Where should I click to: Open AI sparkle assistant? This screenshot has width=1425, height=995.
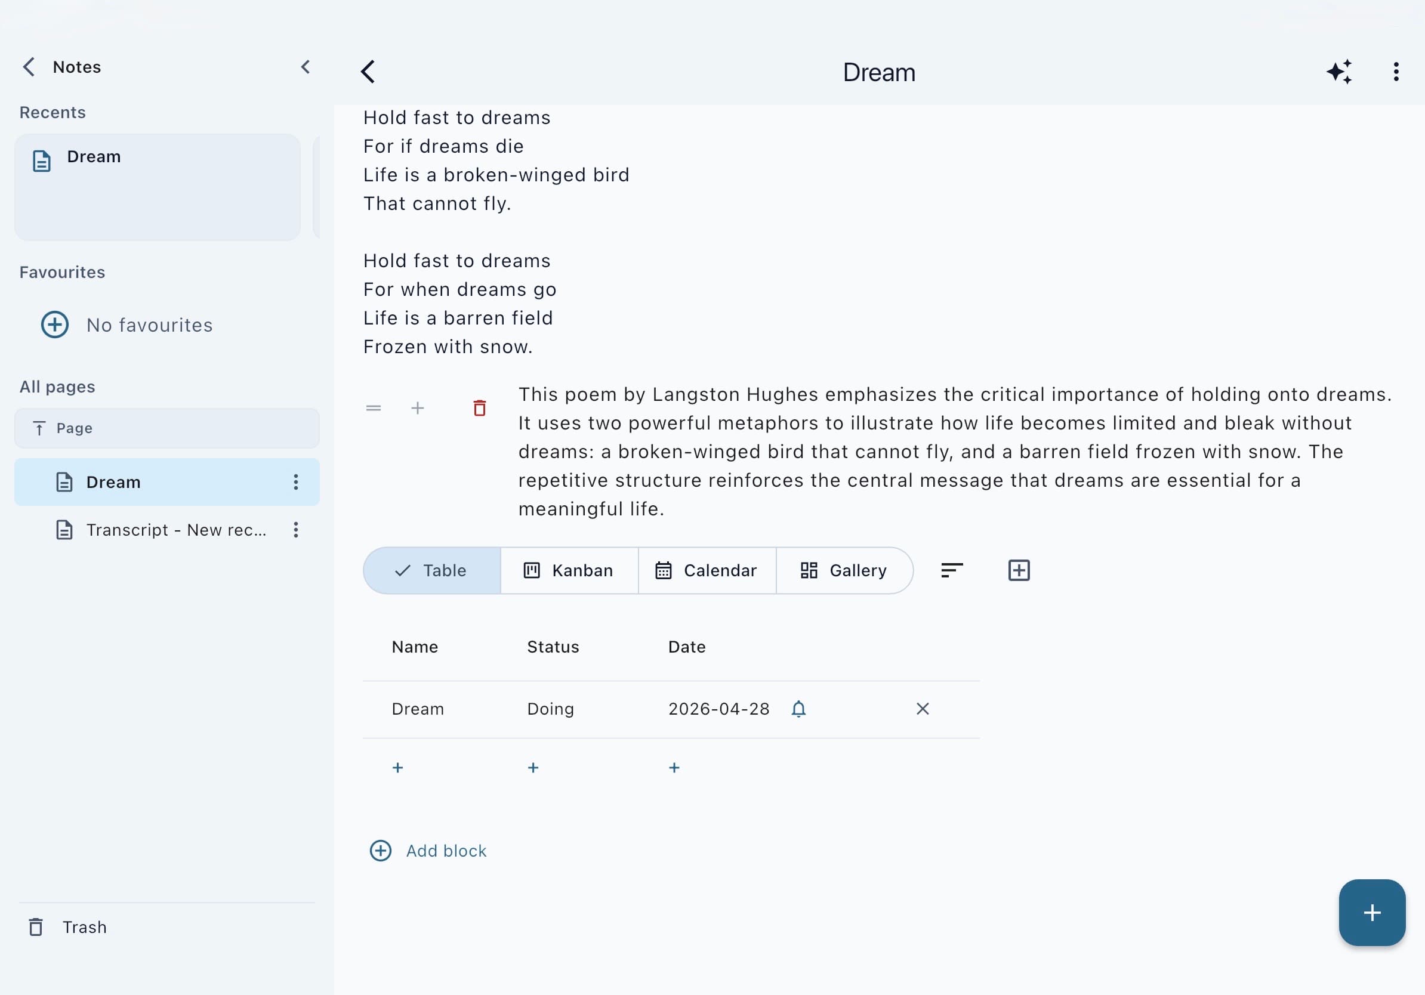pyautogui.click(x=1339, y=72)
